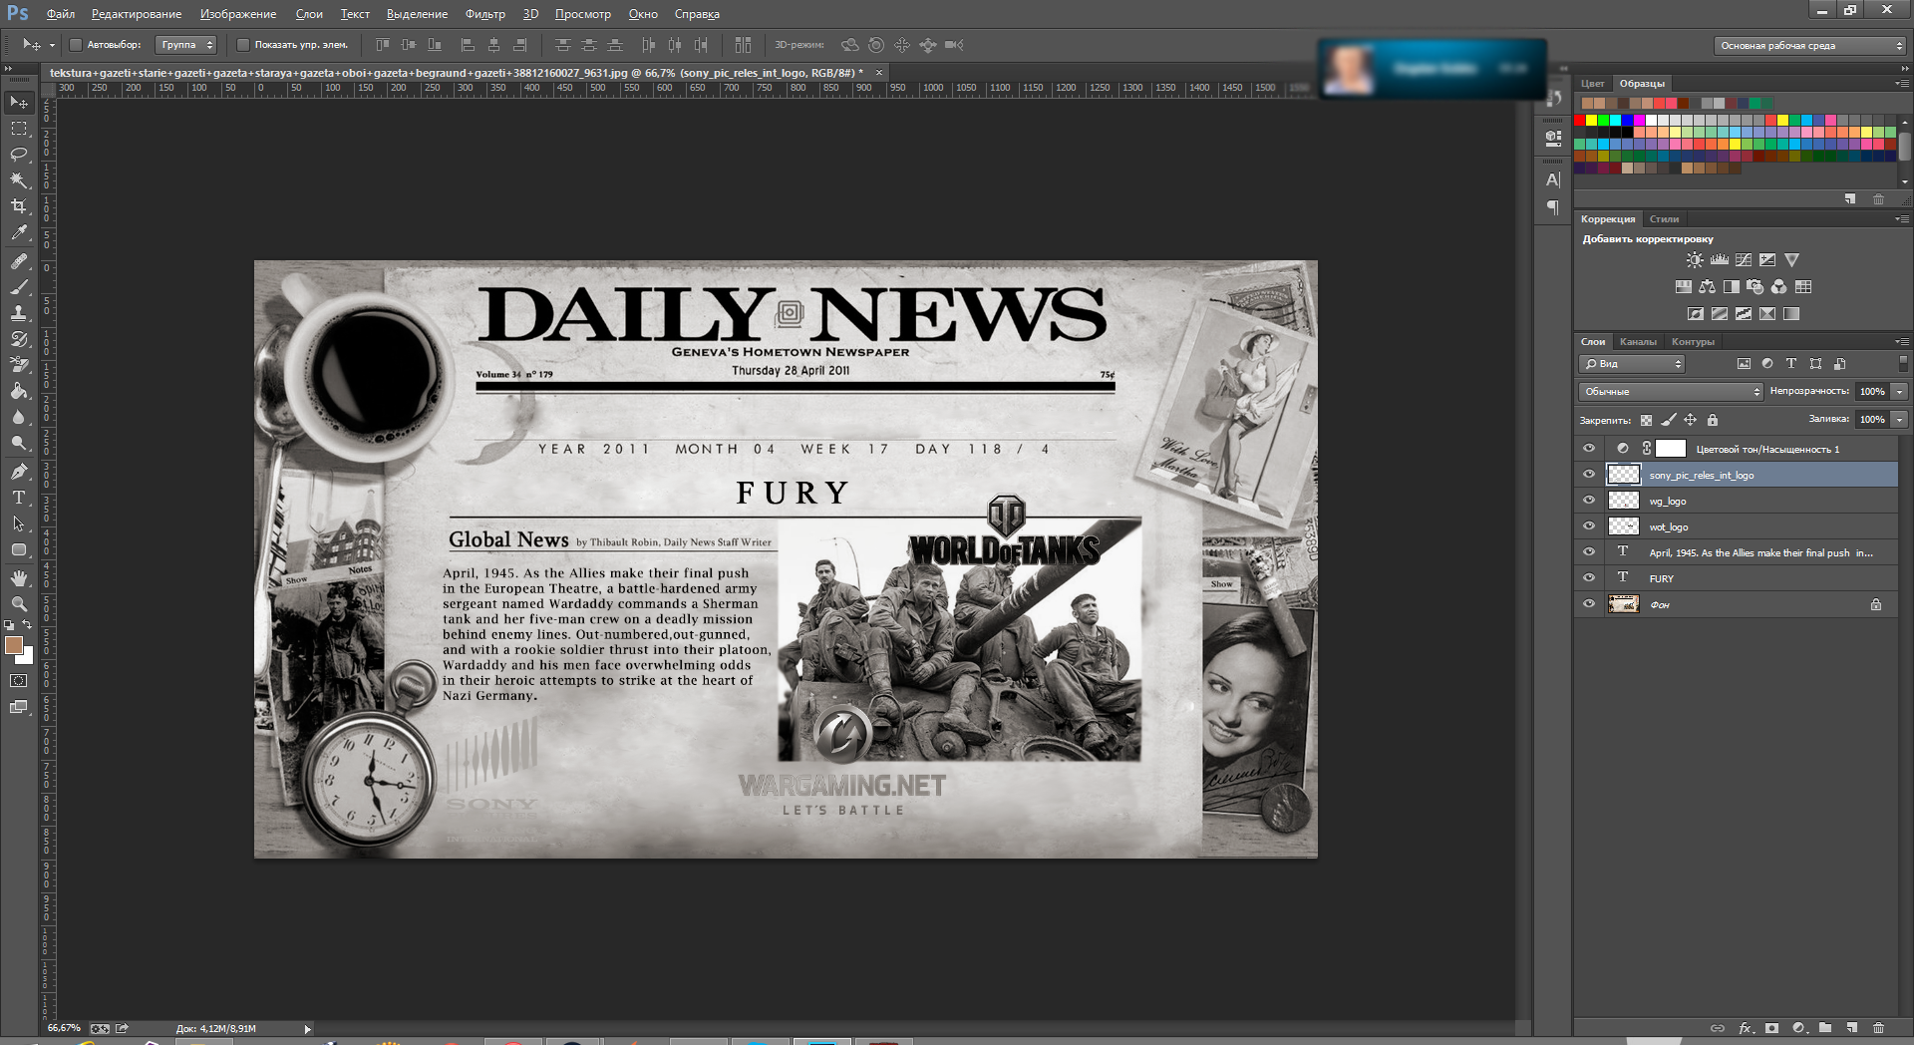
Task: Select the Crop tool
Action: [19, 206]
